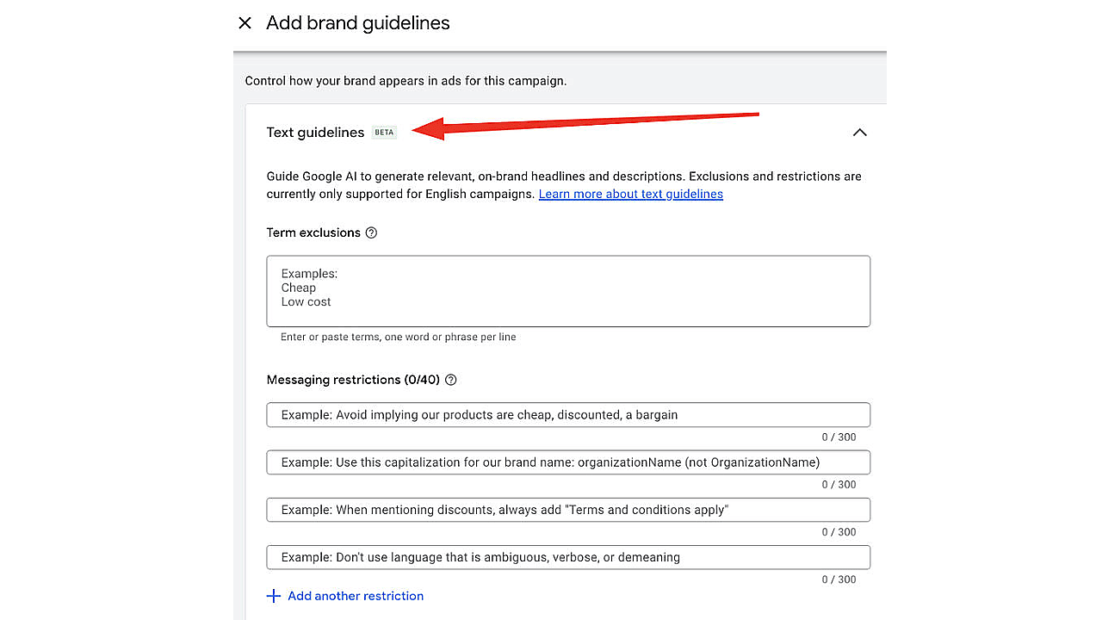Image resolution: width=1102 pixels, height=620 pixels.
Task: Click character counter under the ambiguous language field
Action: (839, 580)
